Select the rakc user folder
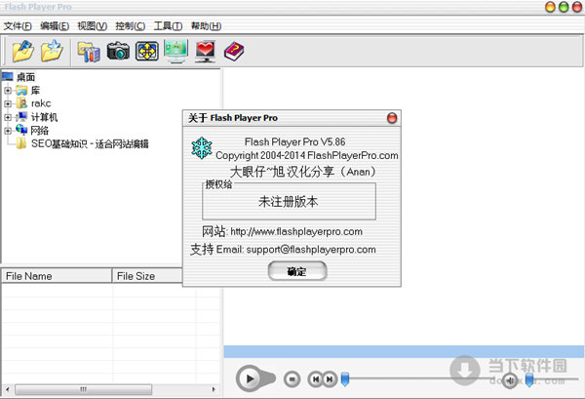 tap(41, 103)
